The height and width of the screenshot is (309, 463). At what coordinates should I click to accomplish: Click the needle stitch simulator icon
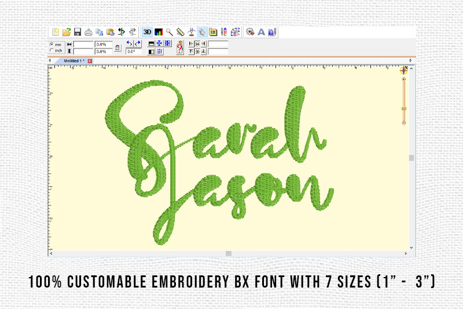click(x=192, y=32)
